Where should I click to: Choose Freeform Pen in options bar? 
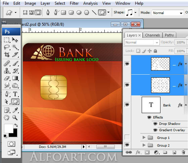tap(56, 12)
